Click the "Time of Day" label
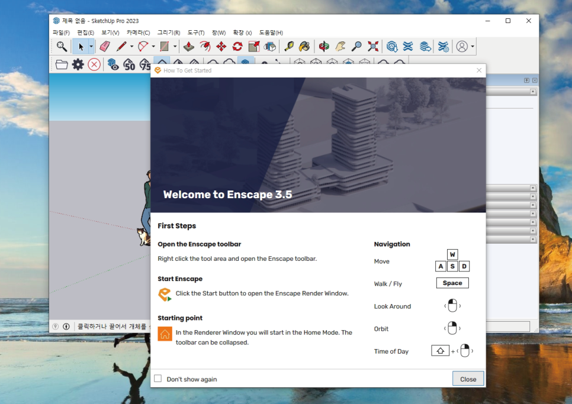Screen dimensions: 572x404 [x=391, y=351]
